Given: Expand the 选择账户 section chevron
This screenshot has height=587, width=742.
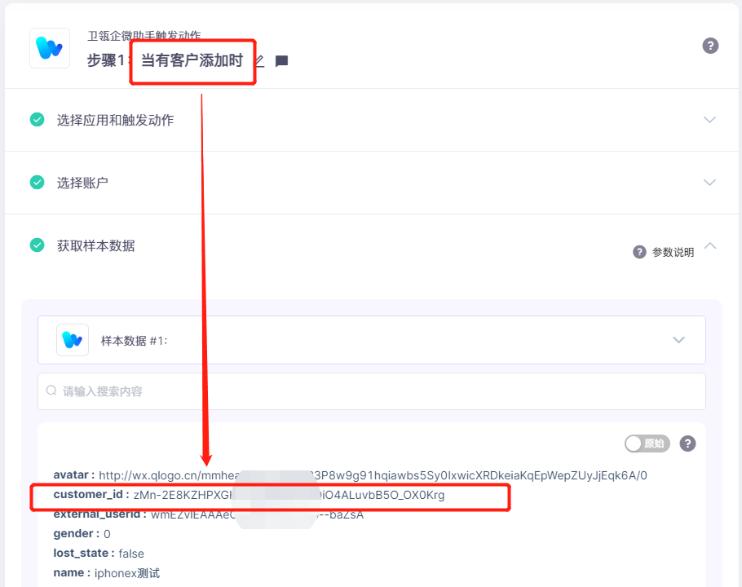Looking at the screenshot, I should pos(709,182).
